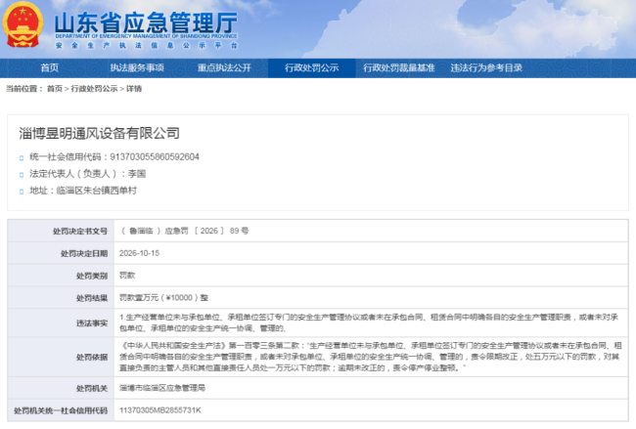Select authority name 淄博市临淄区应急管理局
Image resolution: width=636 pixels, height=429 pixels.
pos(162,388)
